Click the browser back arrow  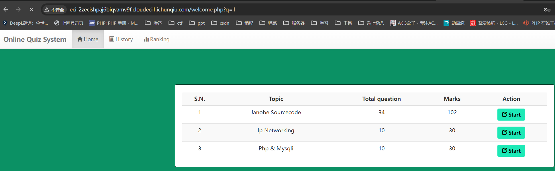[6, 9]
